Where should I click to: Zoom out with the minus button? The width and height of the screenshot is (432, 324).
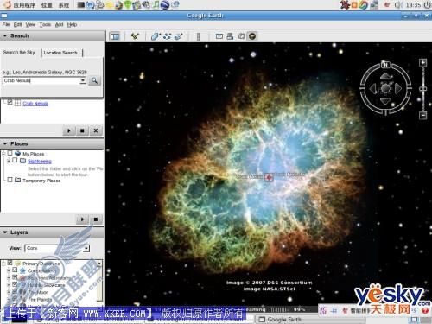pos(422,115)
